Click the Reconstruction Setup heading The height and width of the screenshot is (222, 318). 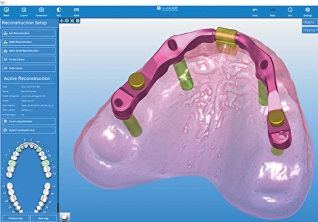click(x=24, y=23)
